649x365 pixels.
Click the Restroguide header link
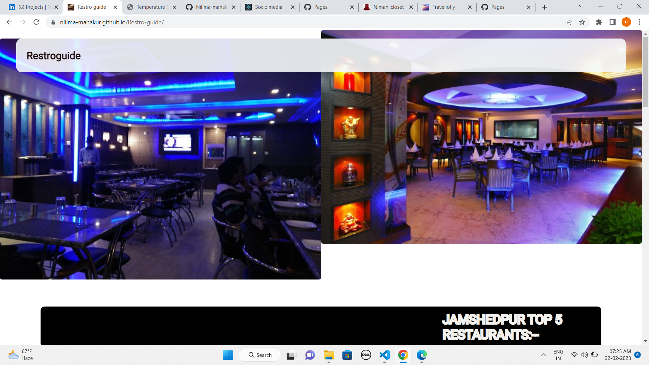tap(53, 56)
